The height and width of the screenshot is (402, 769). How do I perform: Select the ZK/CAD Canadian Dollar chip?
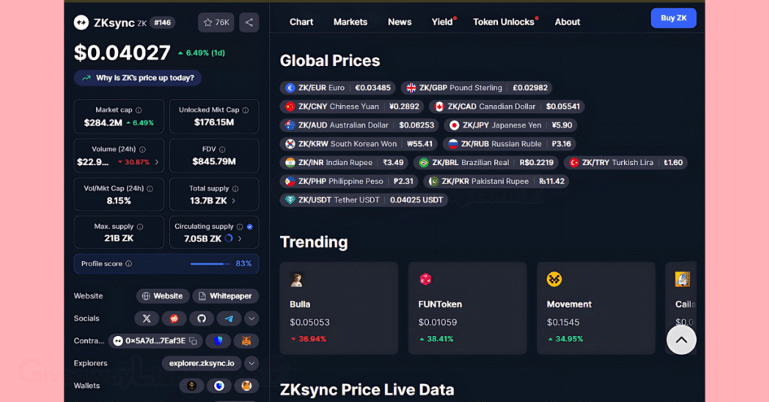507,106
